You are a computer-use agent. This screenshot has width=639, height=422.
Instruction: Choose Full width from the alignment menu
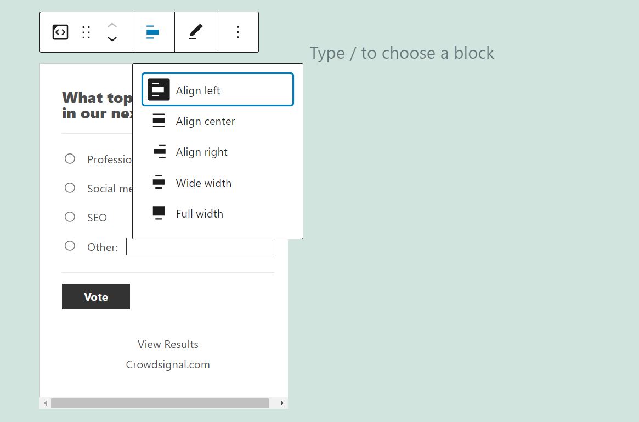199,214
